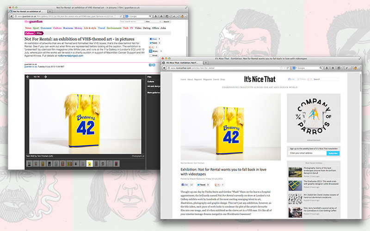Click the Guardian search terms field
This screenshot has width=370, height=231.
(132, 21)
